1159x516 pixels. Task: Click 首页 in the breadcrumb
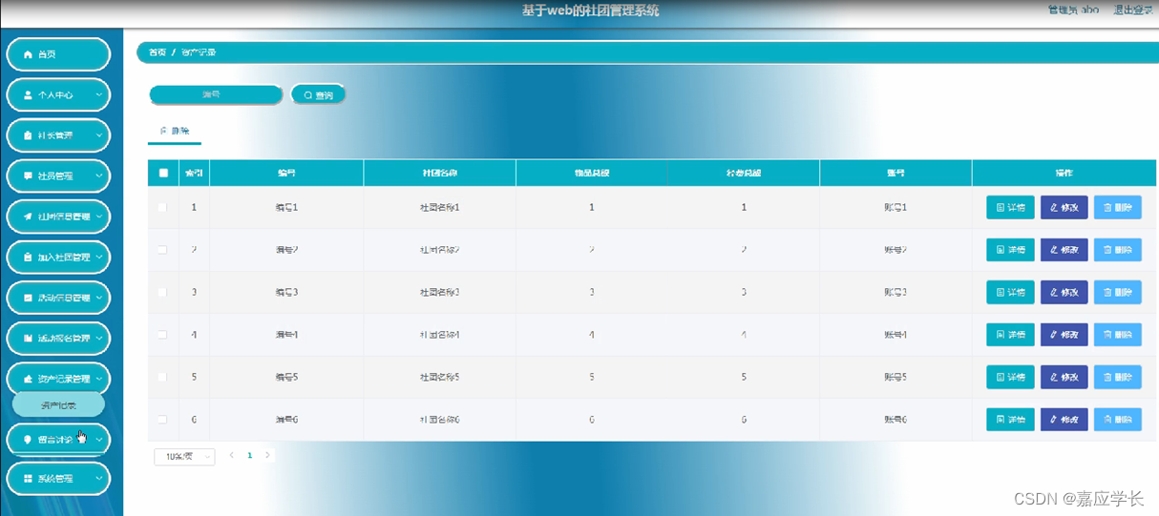158,52
